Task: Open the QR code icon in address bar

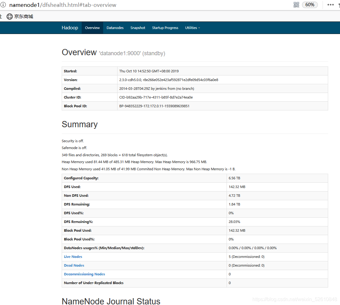Action: (x=296, y=5)
